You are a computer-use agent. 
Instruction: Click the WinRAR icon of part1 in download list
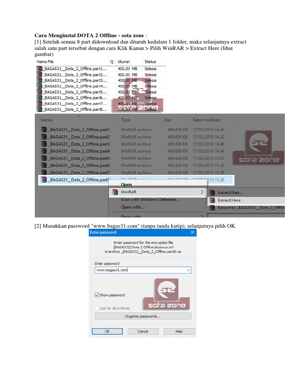click(39, 69)
